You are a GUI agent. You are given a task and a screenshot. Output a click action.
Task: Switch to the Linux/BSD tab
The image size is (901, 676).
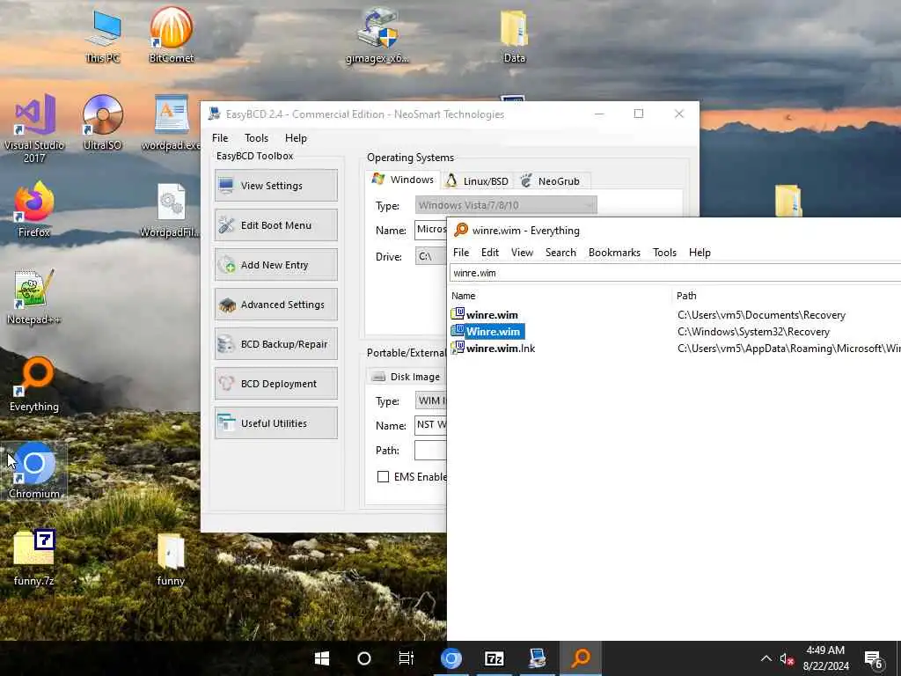pyautogui.click(x=478, y=181)
